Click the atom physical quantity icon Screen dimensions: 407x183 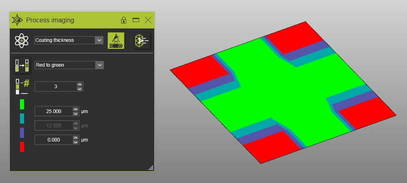[21, 40]
